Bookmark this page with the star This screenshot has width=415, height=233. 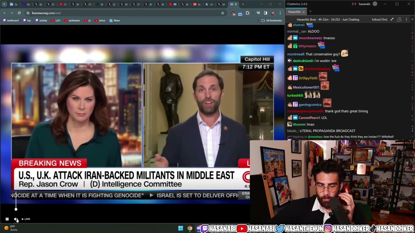pos(222,13)
